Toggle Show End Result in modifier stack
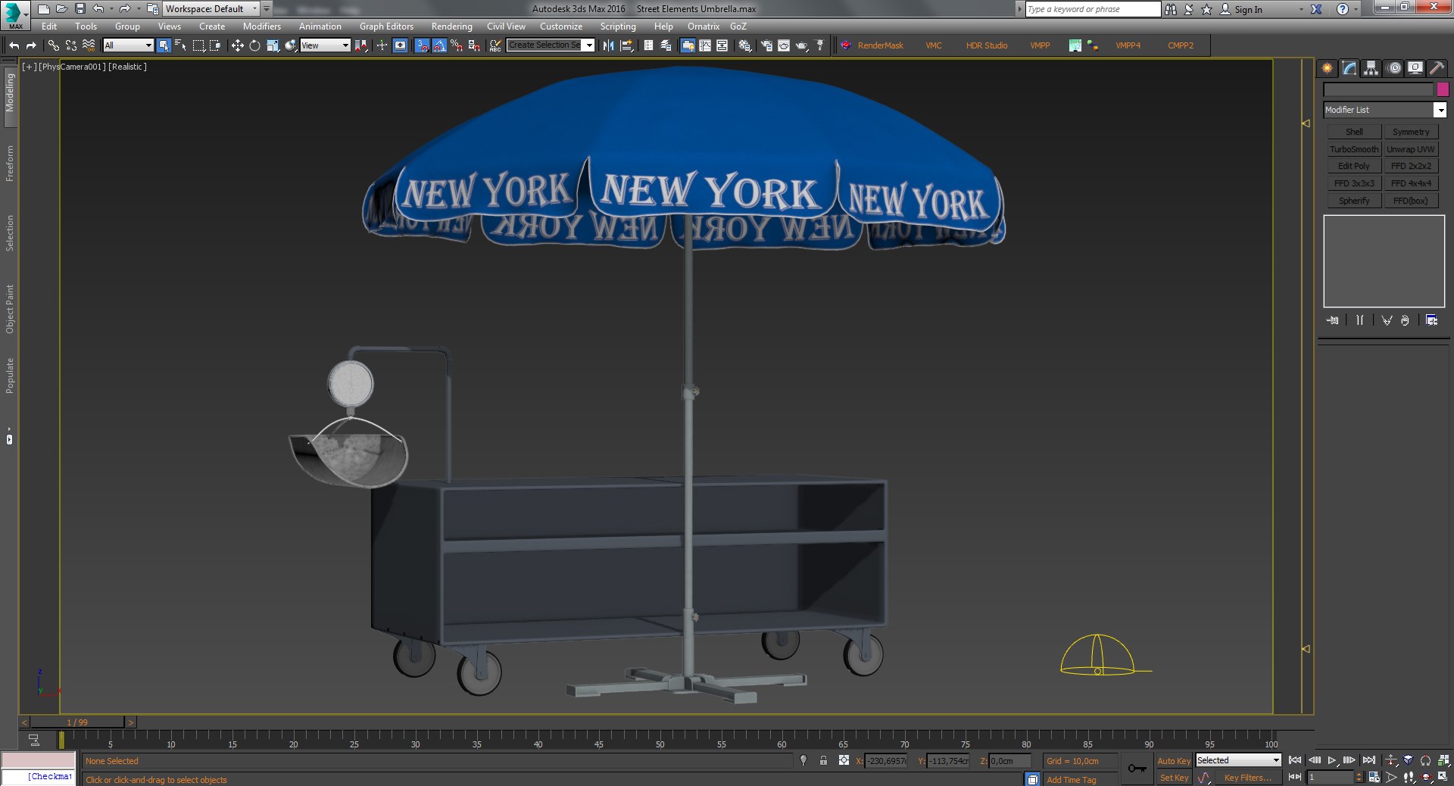 point(1360,320)
